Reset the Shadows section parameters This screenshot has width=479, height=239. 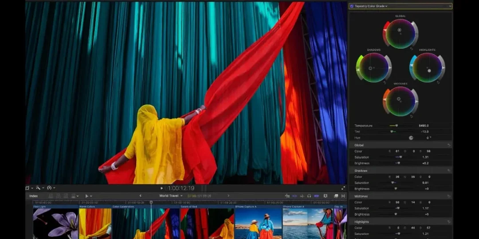(x=449, y=171)
